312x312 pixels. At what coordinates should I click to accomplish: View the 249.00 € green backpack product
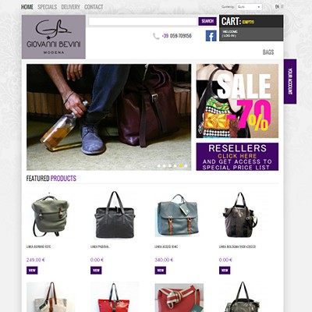coord(32,271)
